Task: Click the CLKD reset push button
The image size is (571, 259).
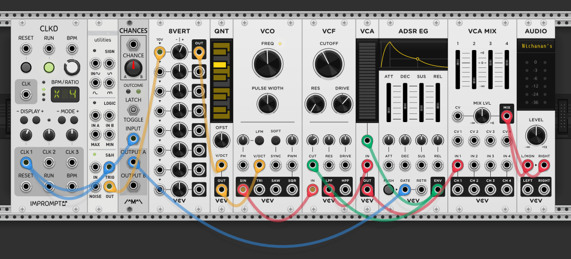Action: coord(26,67)
